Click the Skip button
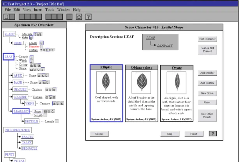Screen dimensions: 239x162 170,134
